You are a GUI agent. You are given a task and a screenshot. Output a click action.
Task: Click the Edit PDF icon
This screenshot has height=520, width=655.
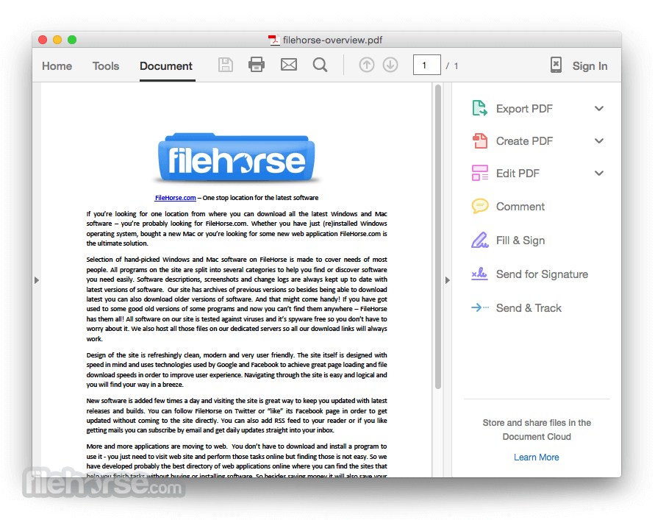point(479,173)
